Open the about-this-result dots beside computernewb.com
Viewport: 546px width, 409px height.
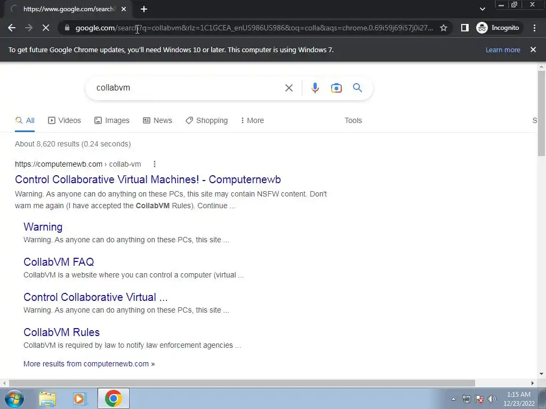pyautogui.click(x=155, y=164)
